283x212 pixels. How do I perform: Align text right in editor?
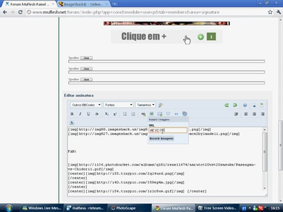[x=263, y=114]
